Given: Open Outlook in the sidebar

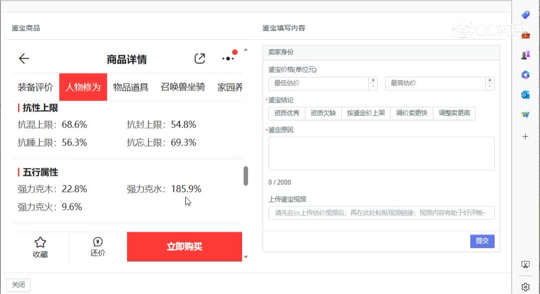Looking at the screenshot, I should click(526, 95).
